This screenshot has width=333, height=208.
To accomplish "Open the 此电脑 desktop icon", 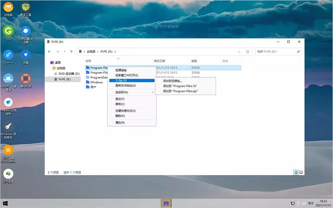I will point(8,8).
